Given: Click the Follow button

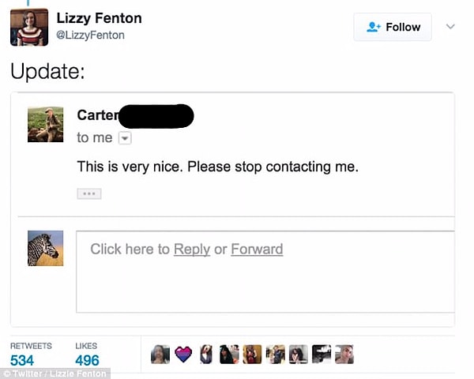Looking at the screenshot, I should [x=393, y=27].
